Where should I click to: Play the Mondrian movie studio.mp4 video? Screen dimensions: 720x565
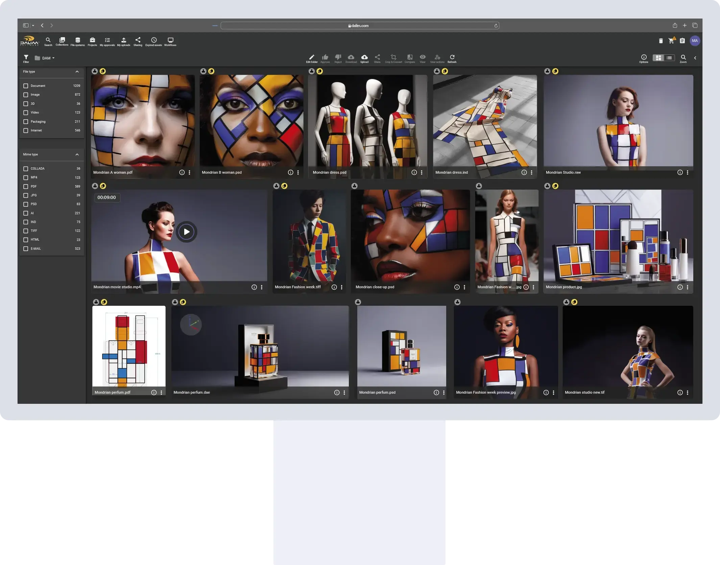click(186, 231)
